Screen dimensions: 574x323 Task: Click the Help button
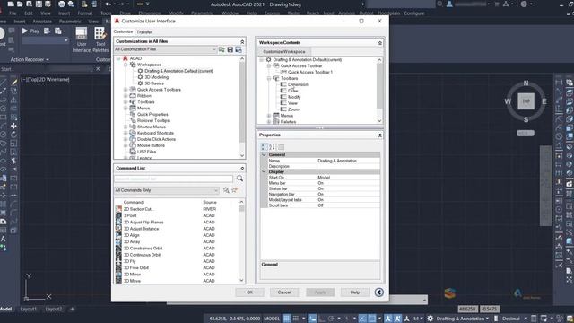coord(355,292)
